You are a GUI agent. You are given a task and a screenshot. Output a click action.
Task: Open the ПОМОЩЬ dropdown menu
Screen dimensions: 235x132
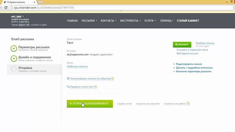click(167, 21)
